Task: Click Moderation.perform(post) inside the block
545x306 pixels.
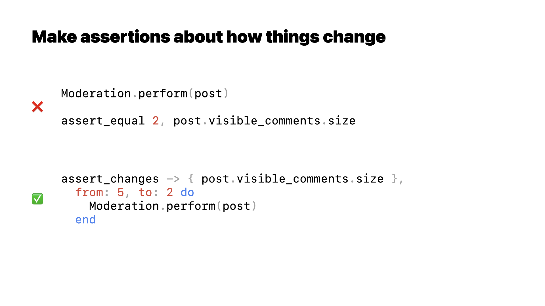Action: pos(173,206)
